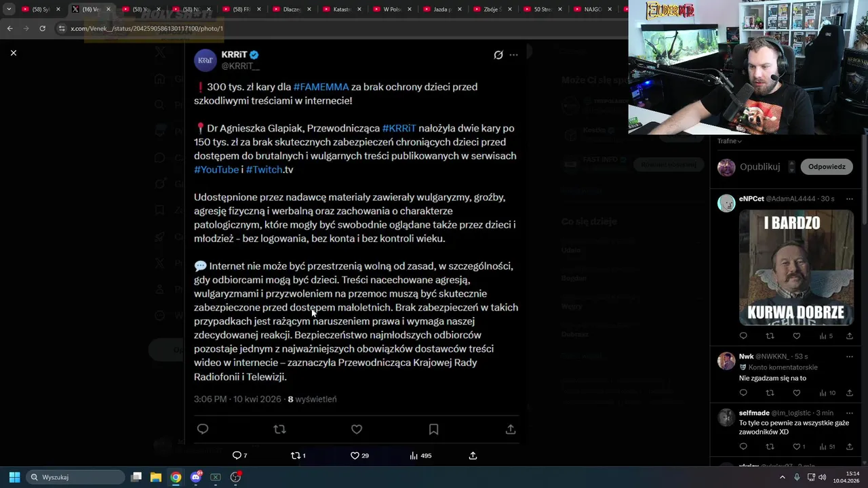Open Discord from the taskbar
868x488 pixels.
pyautogui.click(x=195, y=477)
